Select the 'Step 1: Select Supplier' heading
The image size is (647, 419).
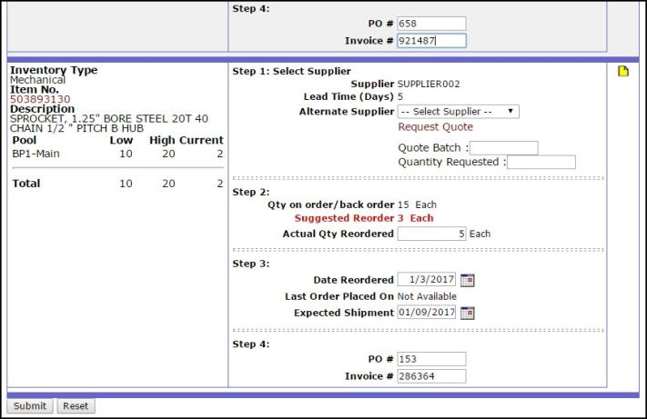coord(291,71)
